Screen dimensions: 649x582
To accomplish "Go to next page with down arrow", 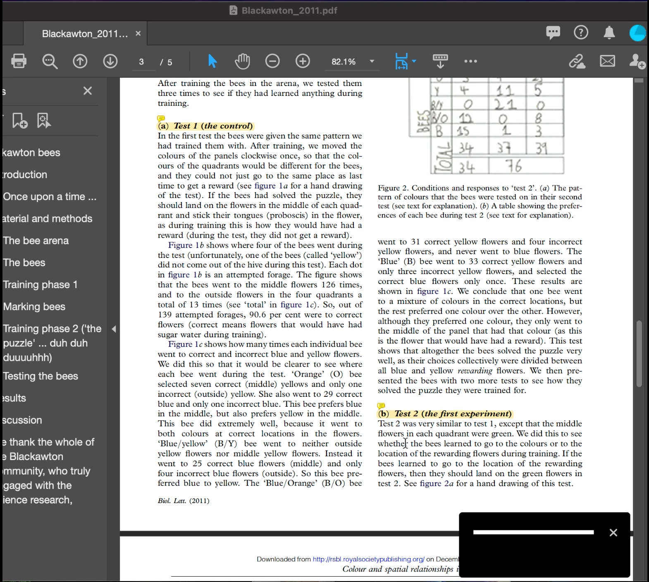I will pos(110,61).
